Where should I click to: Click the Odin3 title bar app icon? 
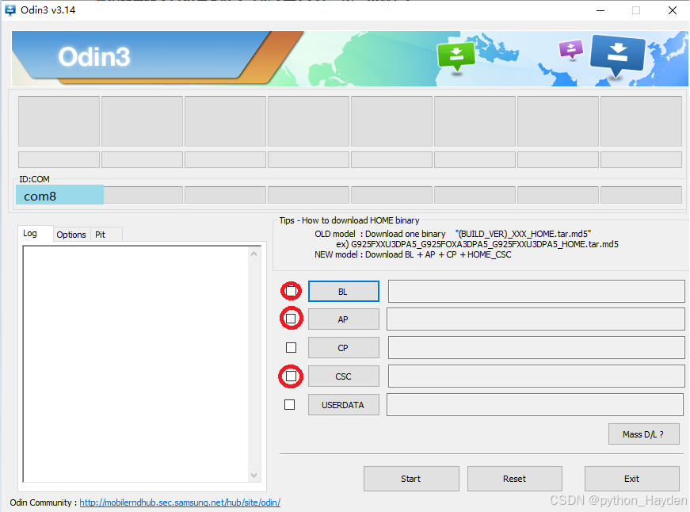click(x=10, y=10)
